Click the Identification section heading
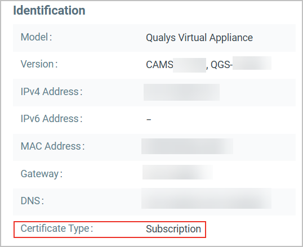Screen dimensions: 303x247 pos(49,11)
